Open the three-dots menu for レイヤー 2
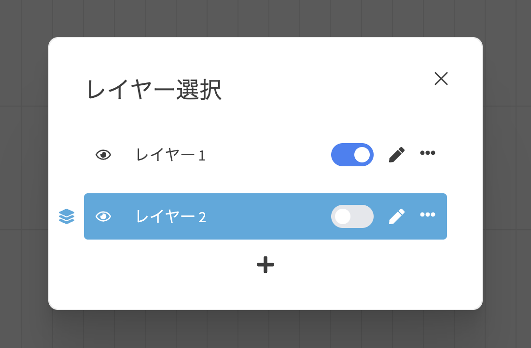Screen dimensions: 531x348 click(427, 214)
